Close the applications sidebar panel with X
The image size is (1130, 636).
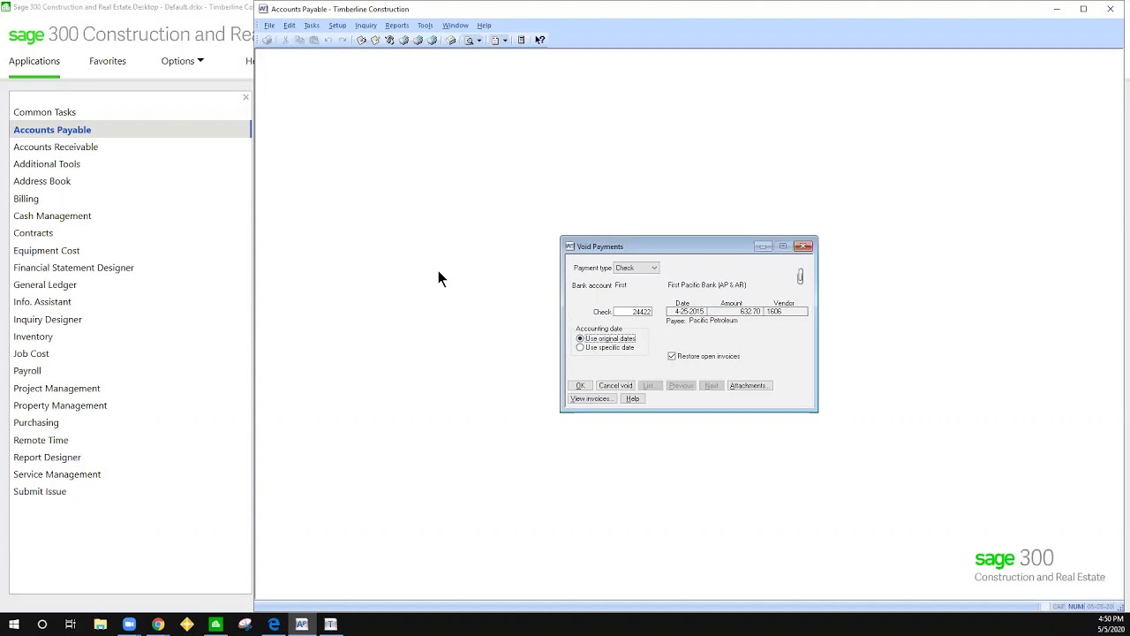click(x=245, y=97)
